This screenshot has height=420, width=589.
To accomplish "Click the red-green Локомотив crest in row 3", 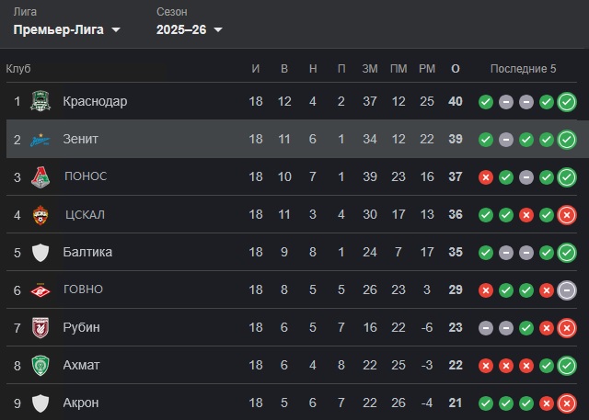I will (x=40, y=176).
